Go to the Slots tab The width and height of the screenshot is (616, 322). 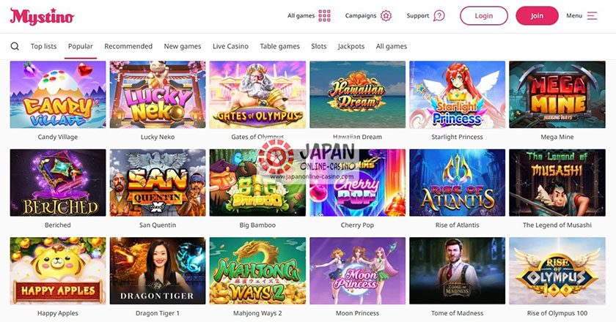(x=318, y=46)
